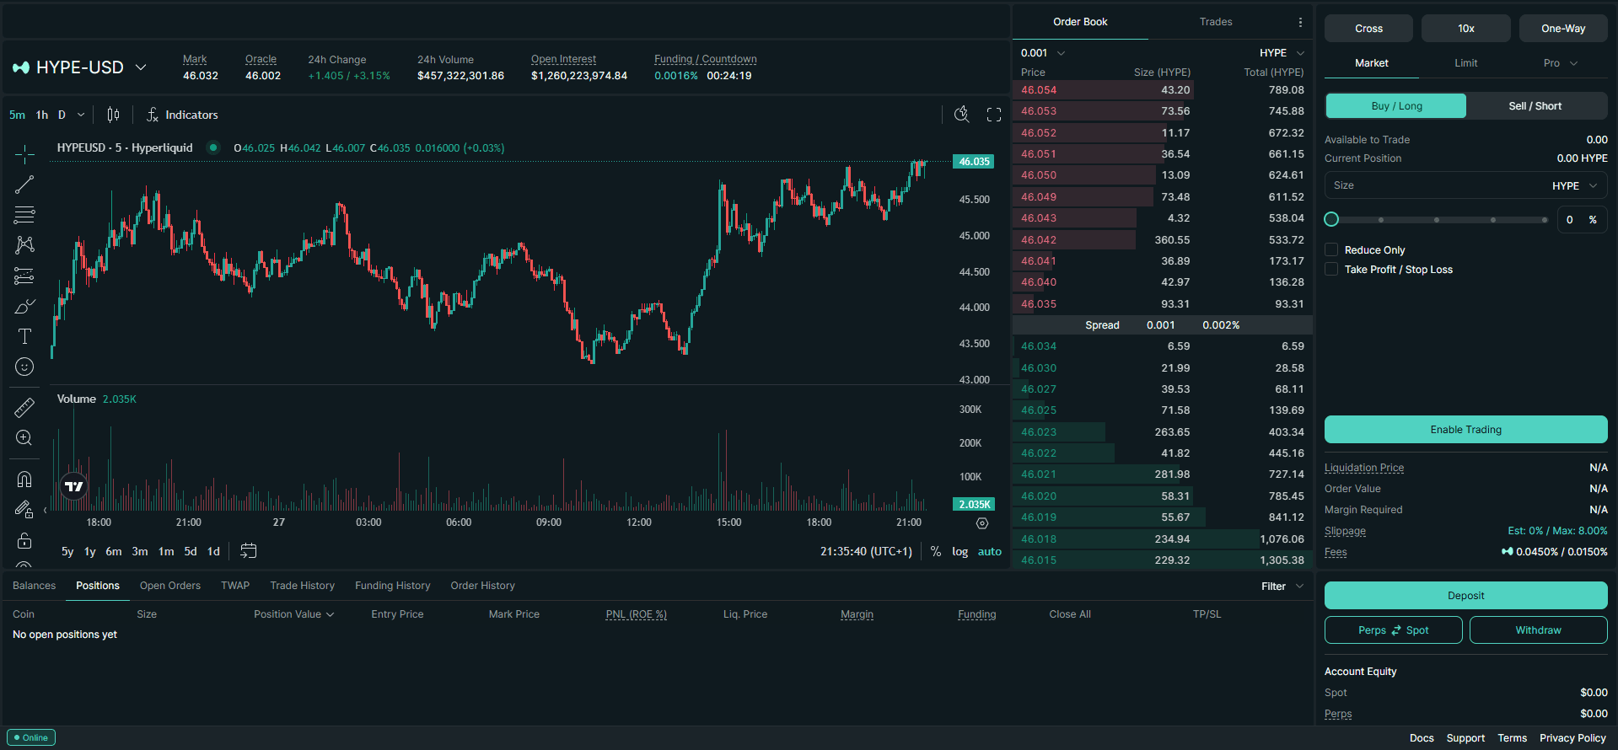Select the patterns drawing tool
The height and width of the screenshot is (750, 1618).
pos(24,245)
